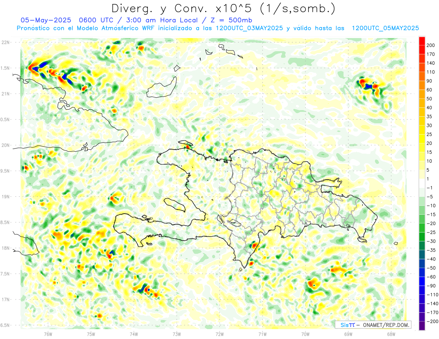The image size is (439, 339).
Task: Click the '1200UTC_05MAY2025' valid-until time
Action: [385, 28]
